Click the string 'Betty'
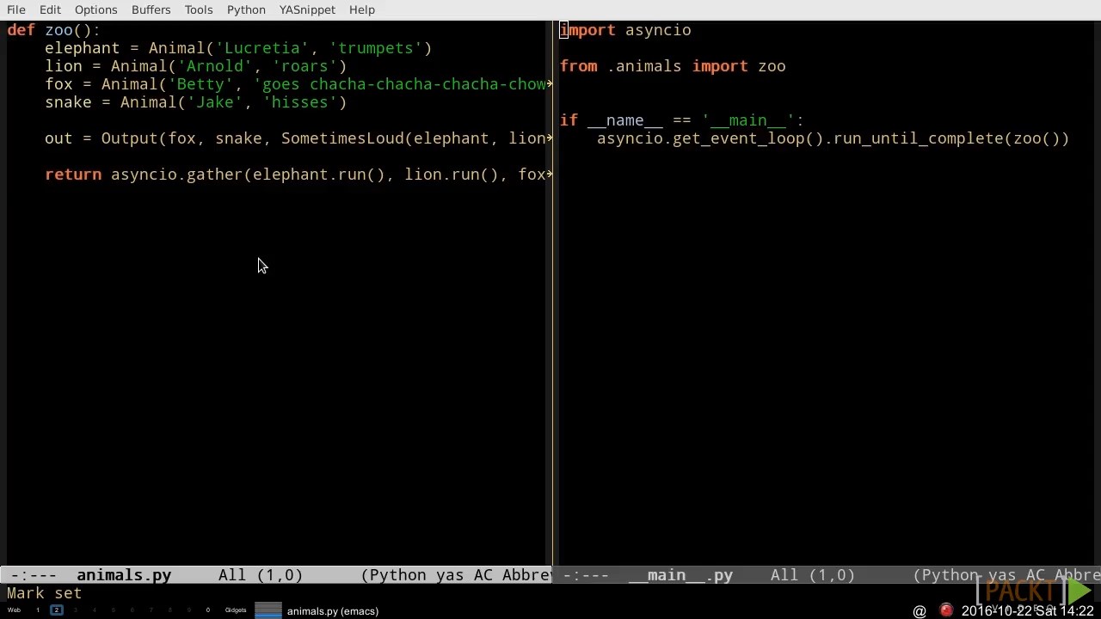Screen dimensions: 1101x619 [x=201, y=84]
